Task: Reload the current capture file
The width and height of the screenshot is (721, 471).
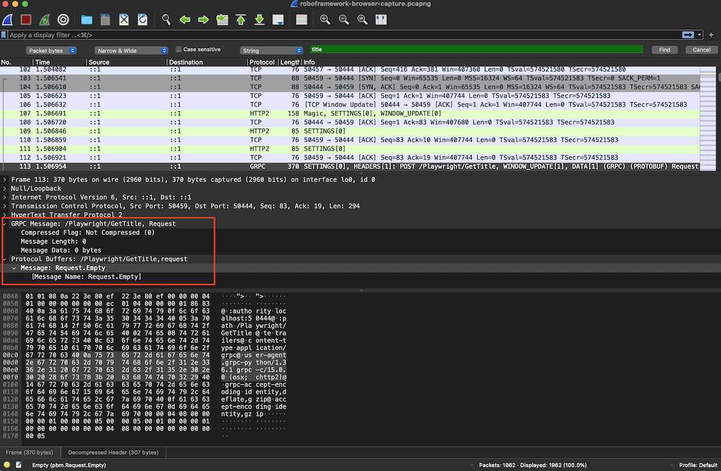Action: click(x=144, y=19)
